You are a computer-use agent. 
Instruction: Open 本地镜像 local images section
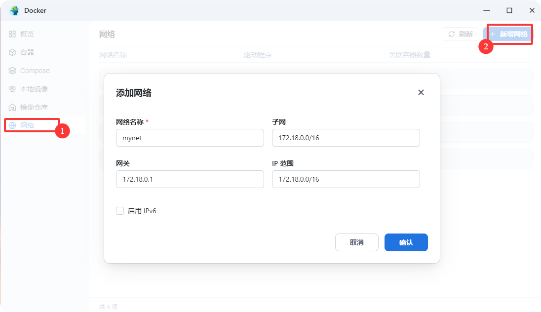(34, 89)
